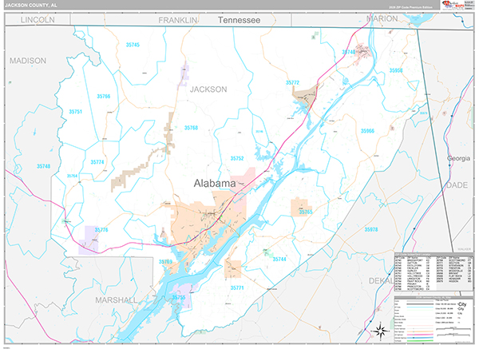The image size is (479, 349).
Task: Select ZIP code 35958
Action: click(396, 70)
